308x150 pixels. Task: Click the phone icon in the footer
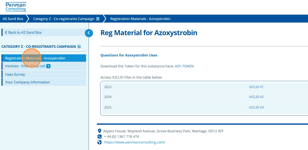100,137
